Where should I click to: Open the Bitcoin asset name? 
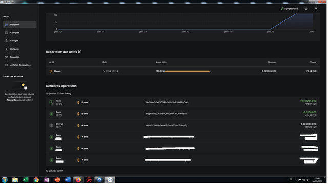pos(57,71)
